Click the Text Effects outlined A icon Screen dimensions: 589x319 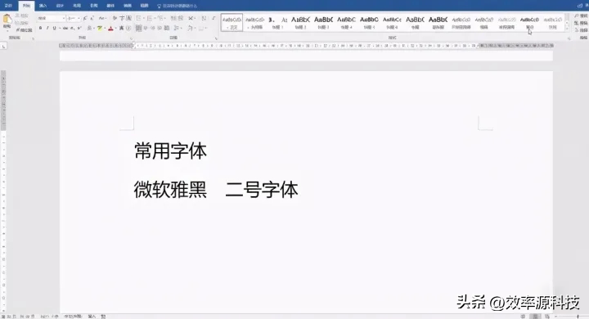click(89, 28)
